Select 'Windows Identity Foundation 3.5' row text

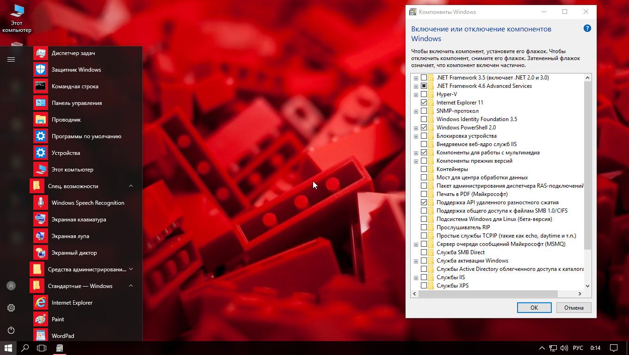click(477, 119)
